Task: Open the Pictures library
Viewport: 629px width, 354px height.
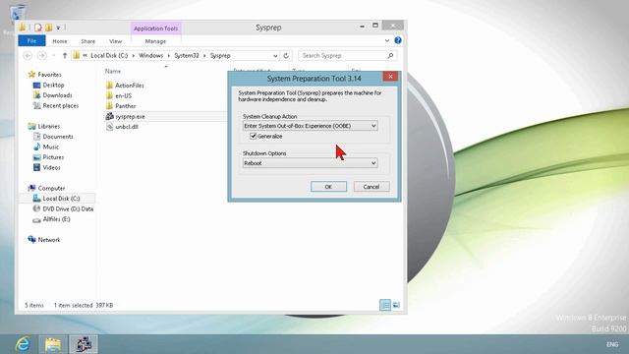Action: (53, 157)
